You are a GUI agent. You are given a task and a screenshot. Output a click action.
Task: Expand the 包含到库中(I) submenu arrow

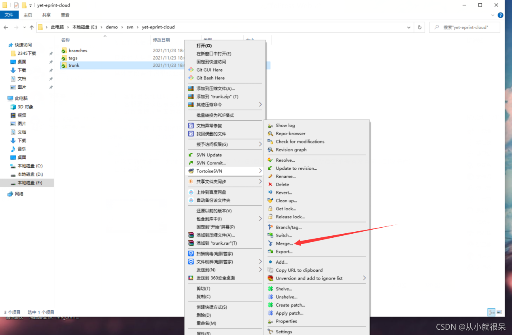(260, 219)
